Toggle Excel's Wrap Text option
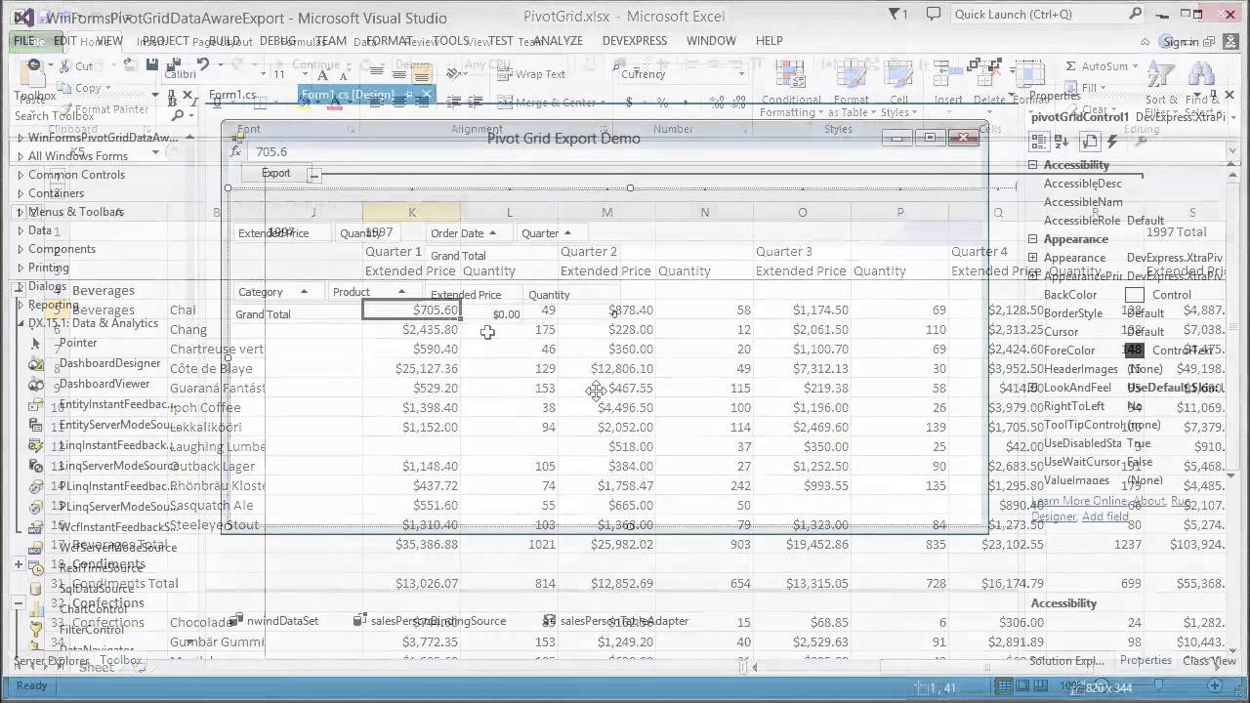 click(531, 74)
